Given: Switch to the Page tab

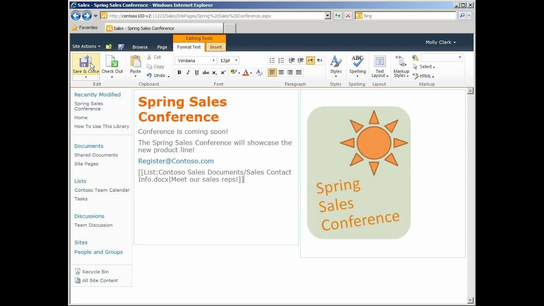Looking at the screenshot, I should 162,47.
